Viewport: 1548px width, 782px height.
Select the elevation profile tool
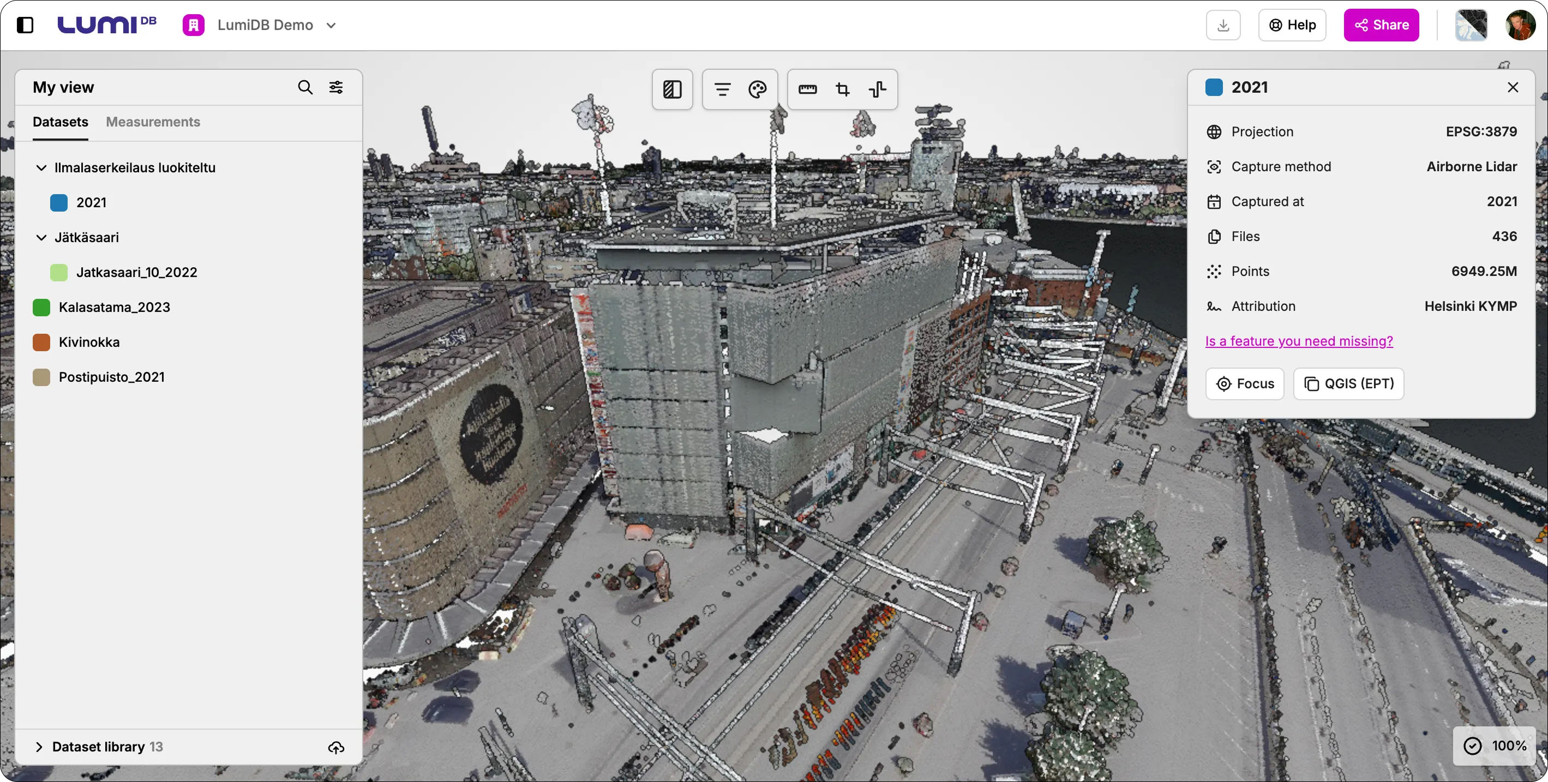(x=877, y=89)
